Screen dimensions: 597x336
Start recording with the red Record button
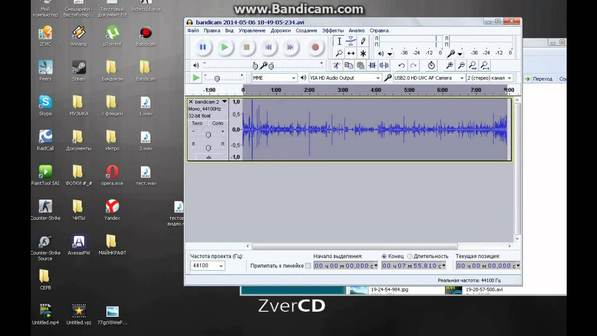(x=315, y=47)
